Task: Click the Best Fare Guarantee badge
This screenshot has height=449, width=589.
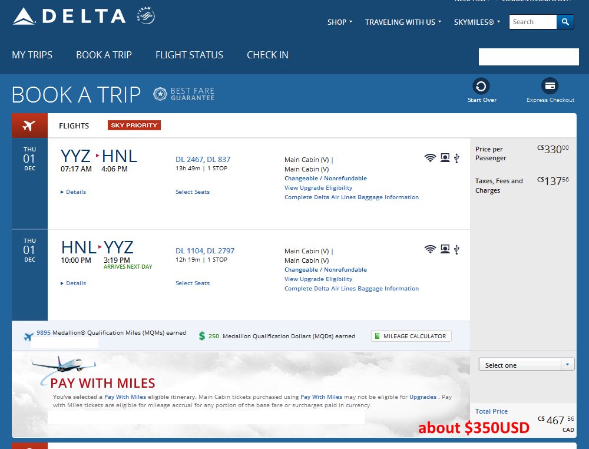Action: (184, 94)
